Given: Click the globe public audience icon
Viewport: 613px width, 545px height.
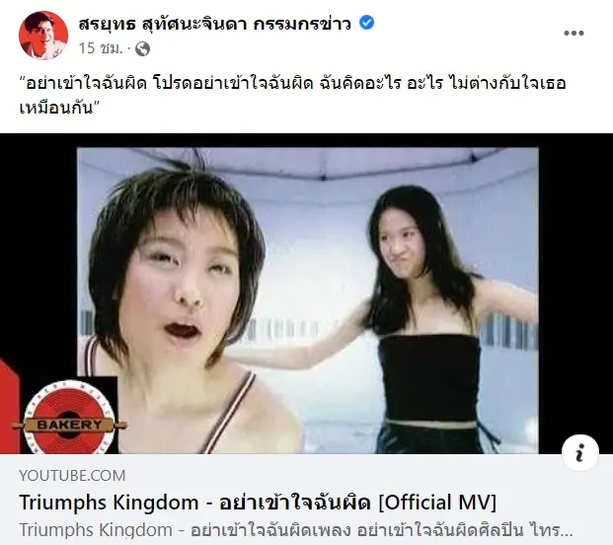Looking at the screenshot, I should pyautogui.click(x=143, y=48).
